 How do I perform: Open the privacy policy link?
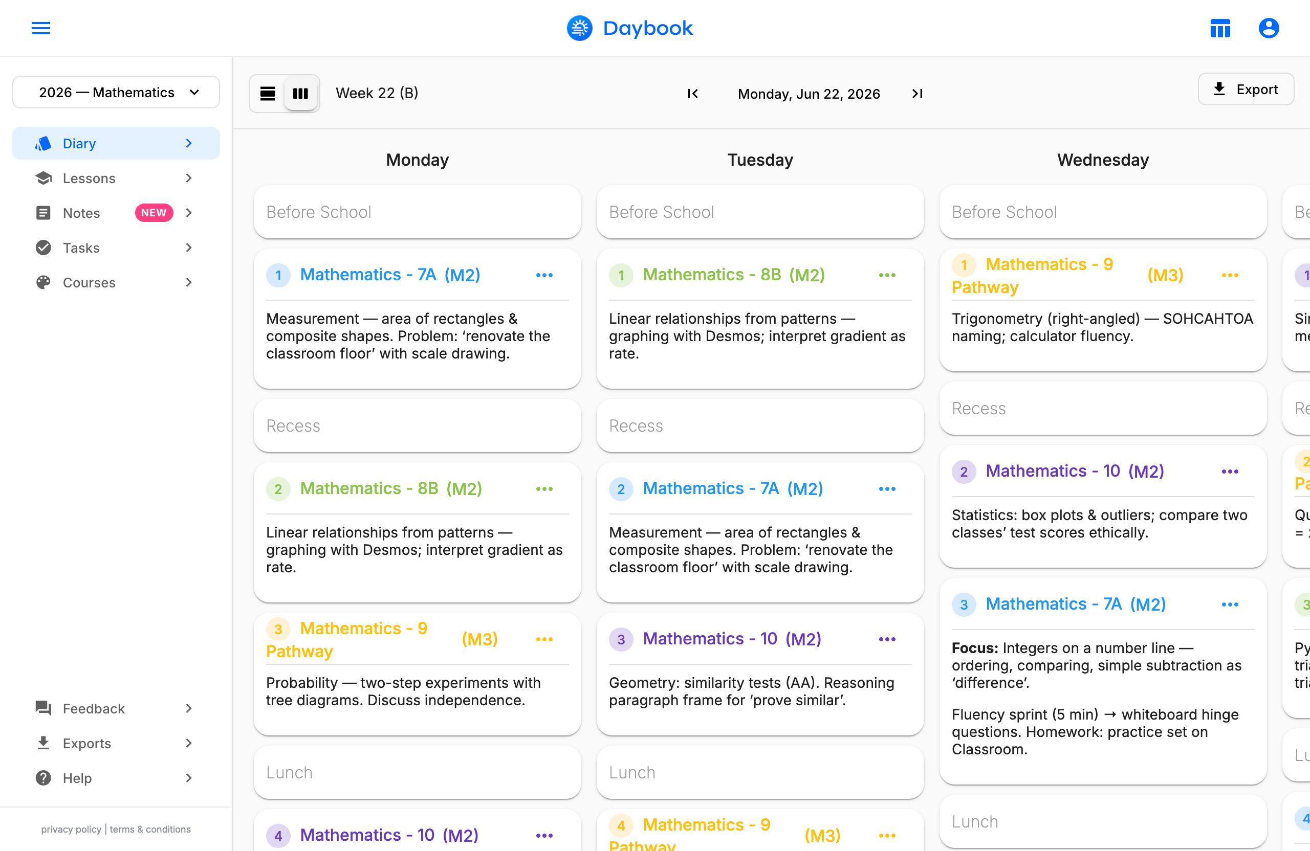(x=71, y=829)
